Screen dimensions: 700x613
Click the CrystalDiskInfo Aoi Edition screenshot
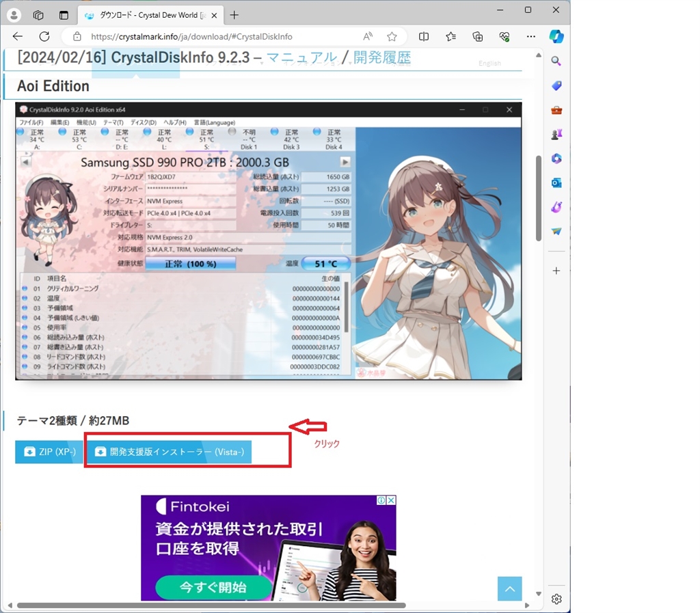coord(268,241)
